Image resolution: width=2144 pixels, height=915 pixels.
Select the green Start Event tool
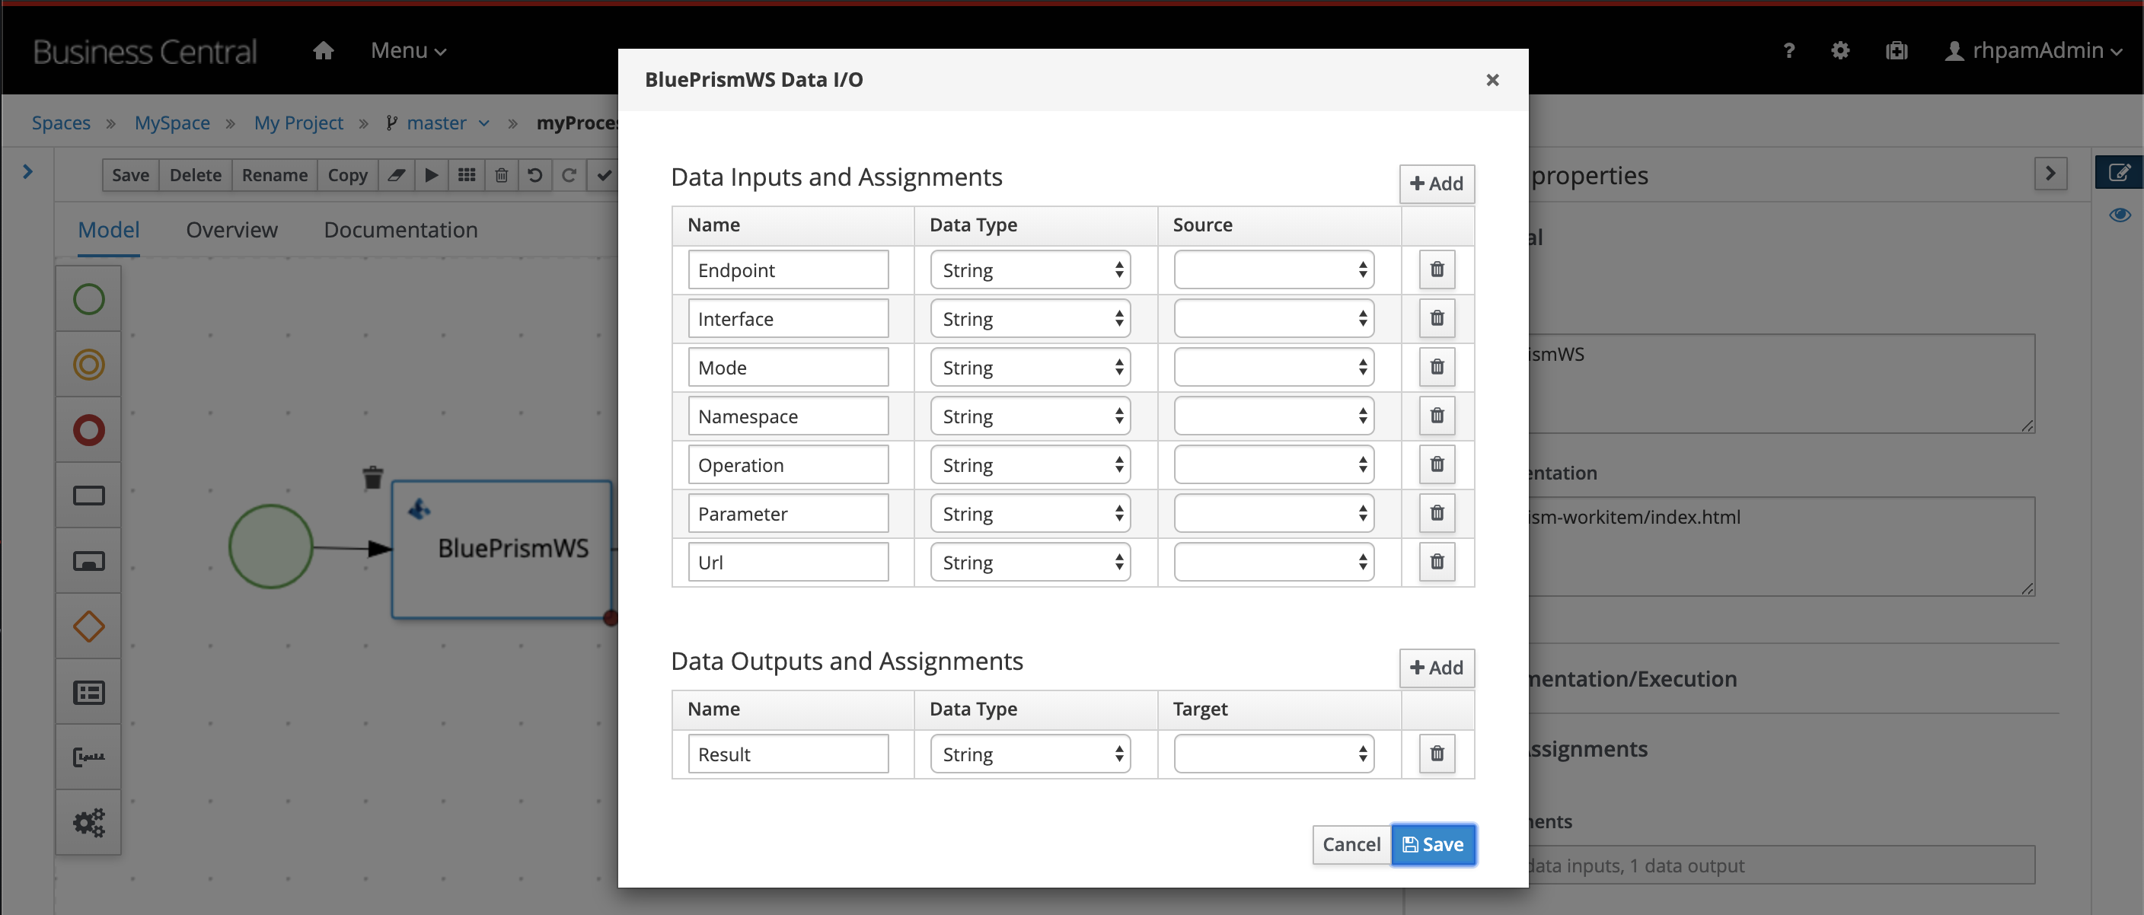(x=88, y=298)
